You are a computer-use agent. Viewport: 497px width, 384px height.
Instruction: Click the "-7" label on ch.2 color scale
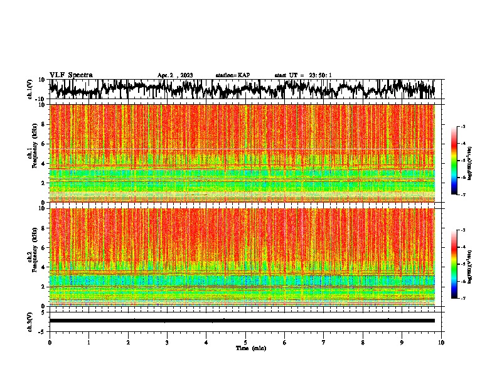coord(462,298)
